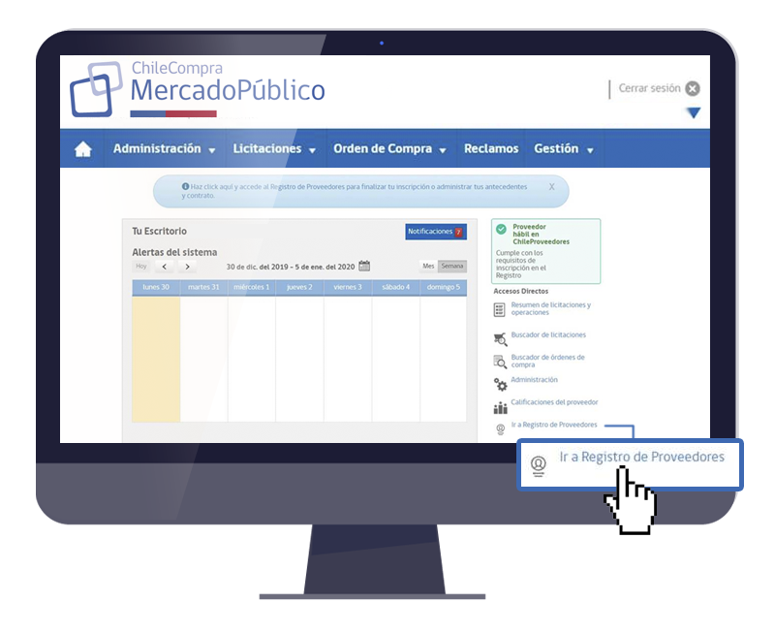Expand the blue triangle under Cerrar sesión
This screenshot has height=633, width=775.
[694, 113]
